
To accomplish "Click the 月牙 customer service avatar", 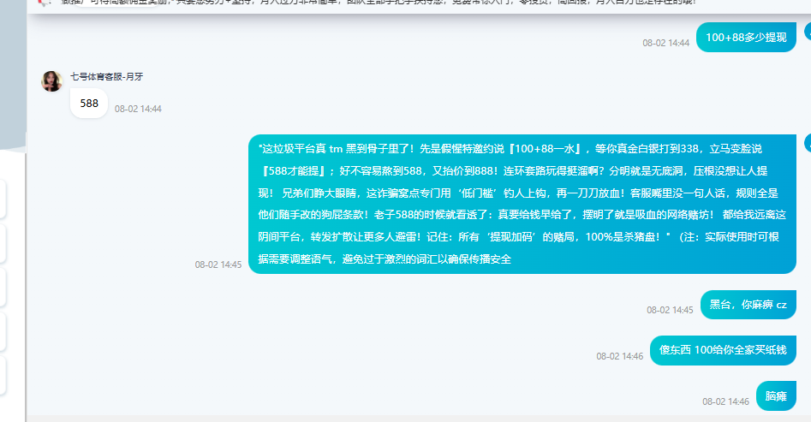I will [51, 81].
